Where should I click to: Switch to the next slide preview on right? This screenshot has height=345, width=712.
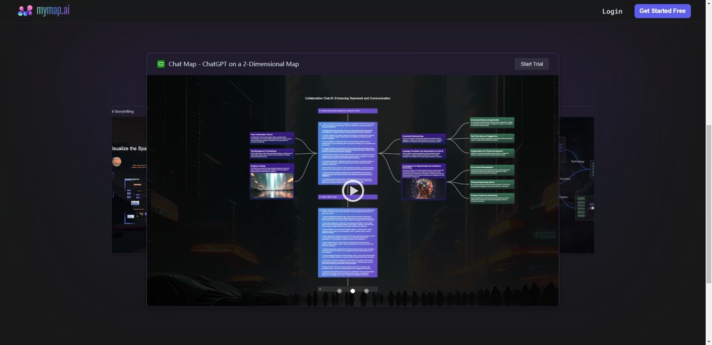576,179
